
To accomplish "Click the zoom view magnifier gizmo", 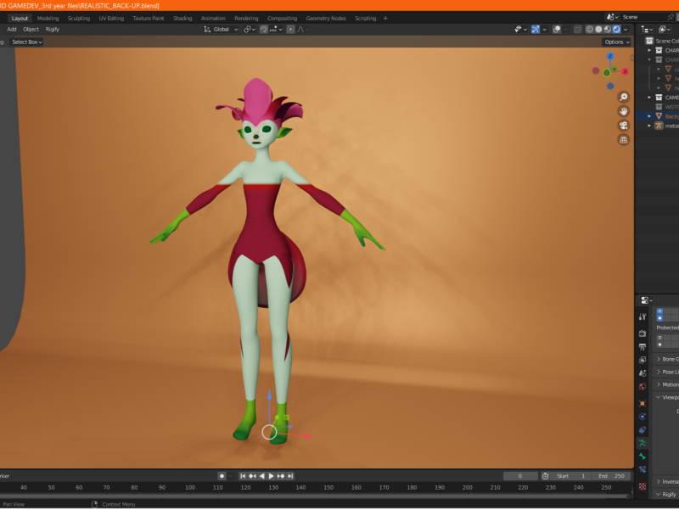I will 624,97.
